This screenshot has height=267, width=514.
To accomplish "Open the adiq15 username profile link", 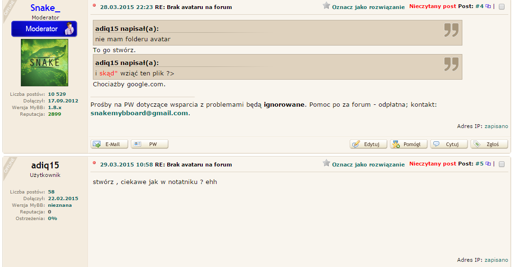I will (45, 166).
